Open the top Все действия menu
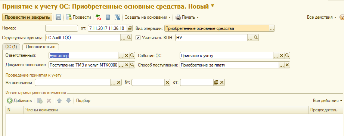 click(322, 17)
